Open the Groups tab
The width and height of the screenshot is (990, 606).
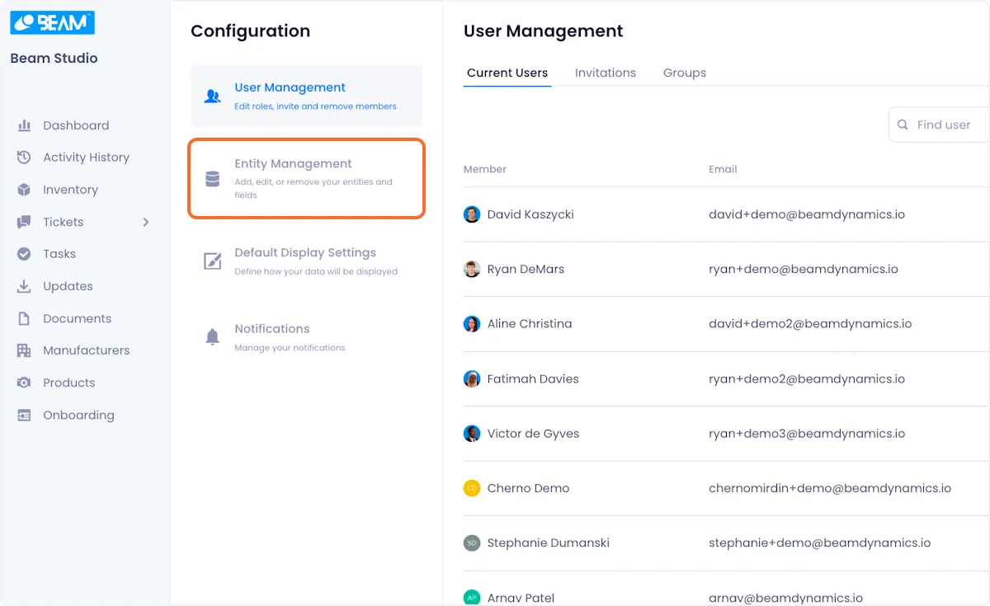coord(685,73)
